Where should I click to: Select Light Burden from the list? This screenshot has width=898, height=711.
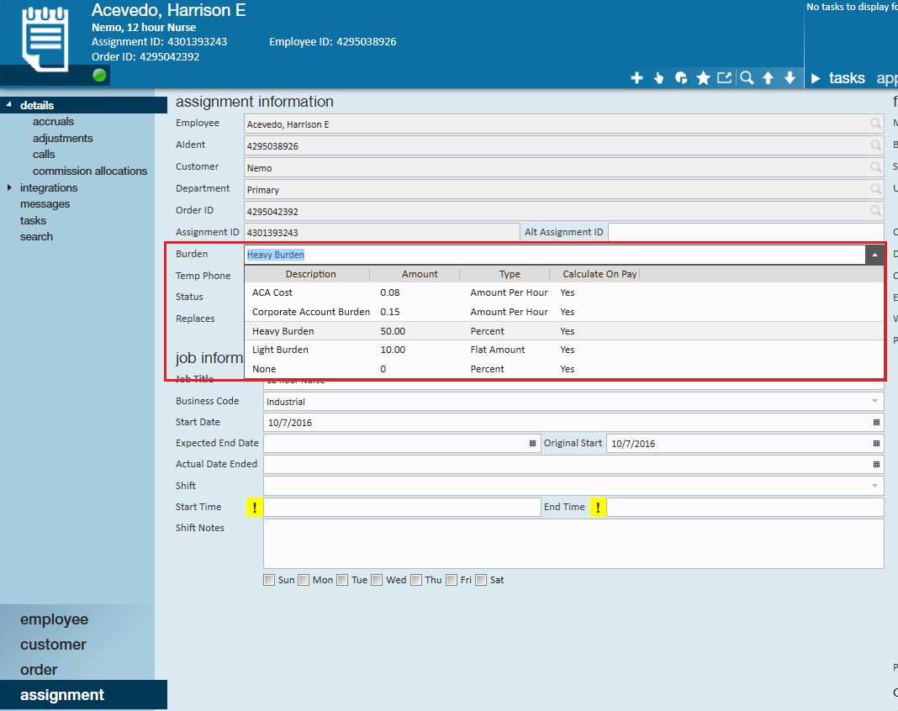(x=281, y=350)
